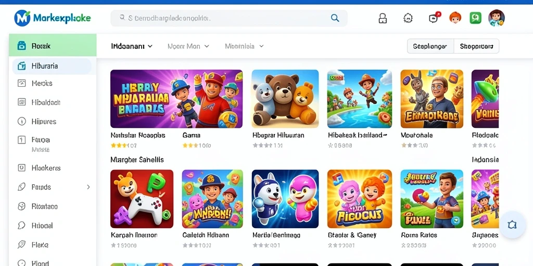Screen dimensions: 533x266
Task: Open the Mpem Mon dropdown
Action: click(188, 46)
